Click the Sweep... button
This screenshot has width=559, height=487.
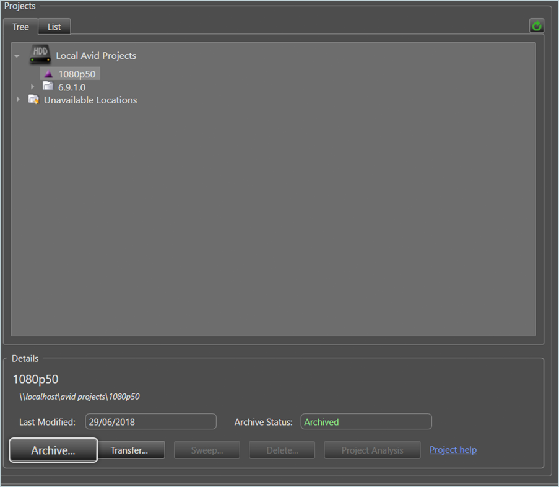pos(207,450)
